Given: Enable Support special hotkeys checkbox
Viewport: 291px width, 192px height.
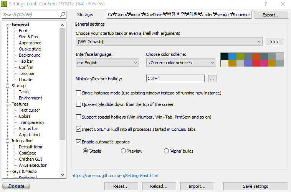Looking at the screenshot, I should coord(78,117).
